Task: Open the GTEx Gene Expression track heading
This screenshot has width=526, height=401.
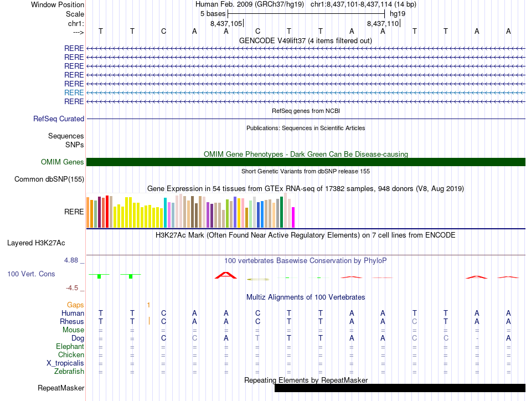Action: [x=306, y=188]
